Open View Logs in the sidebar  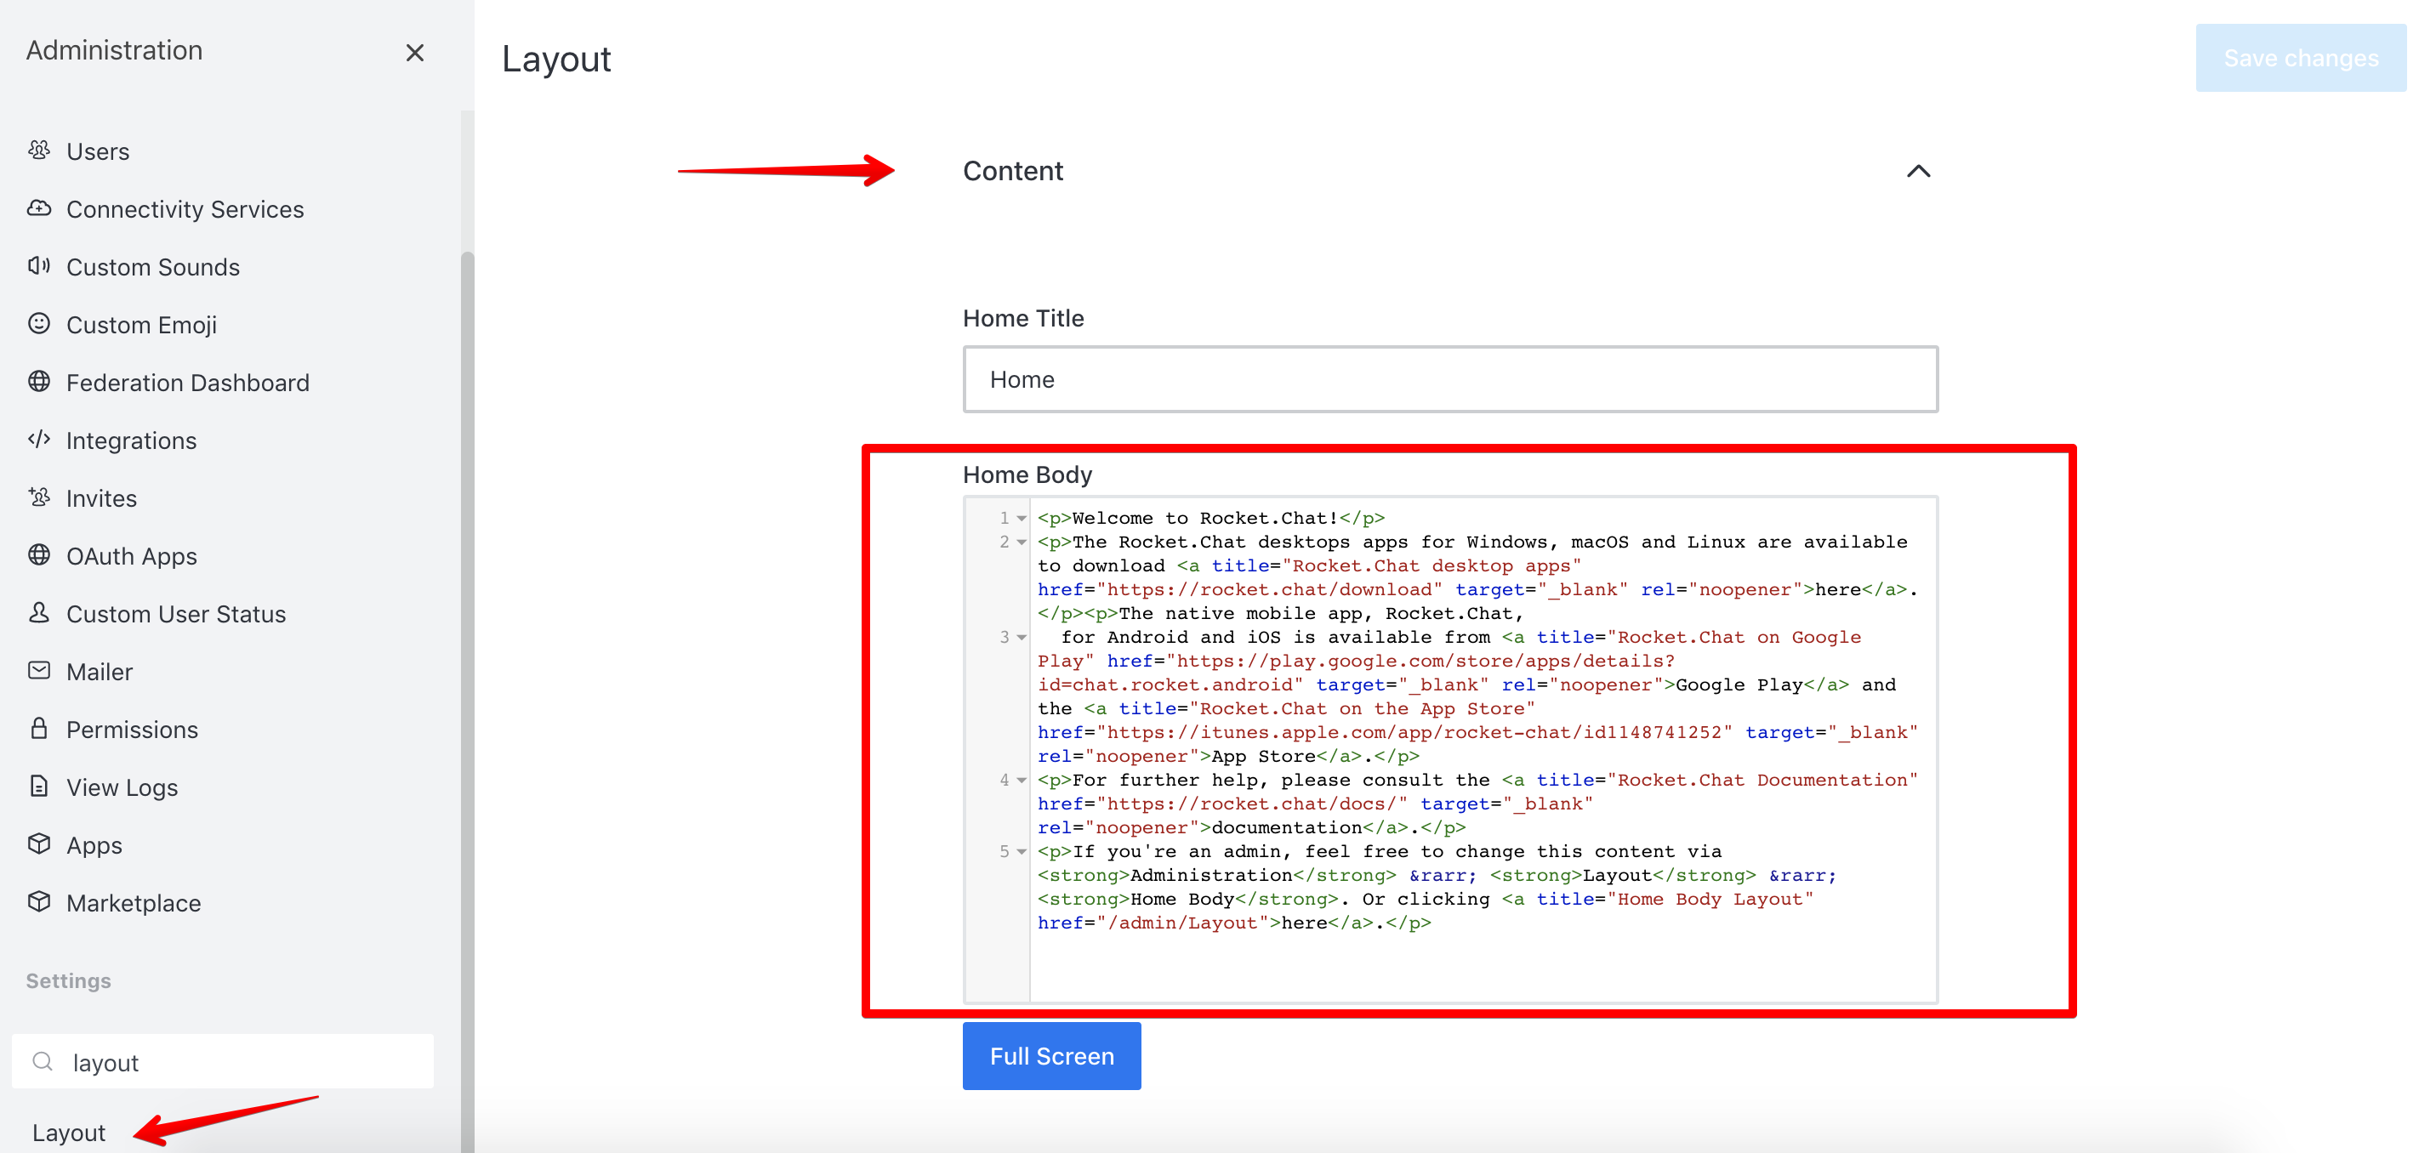pos(122,787)
